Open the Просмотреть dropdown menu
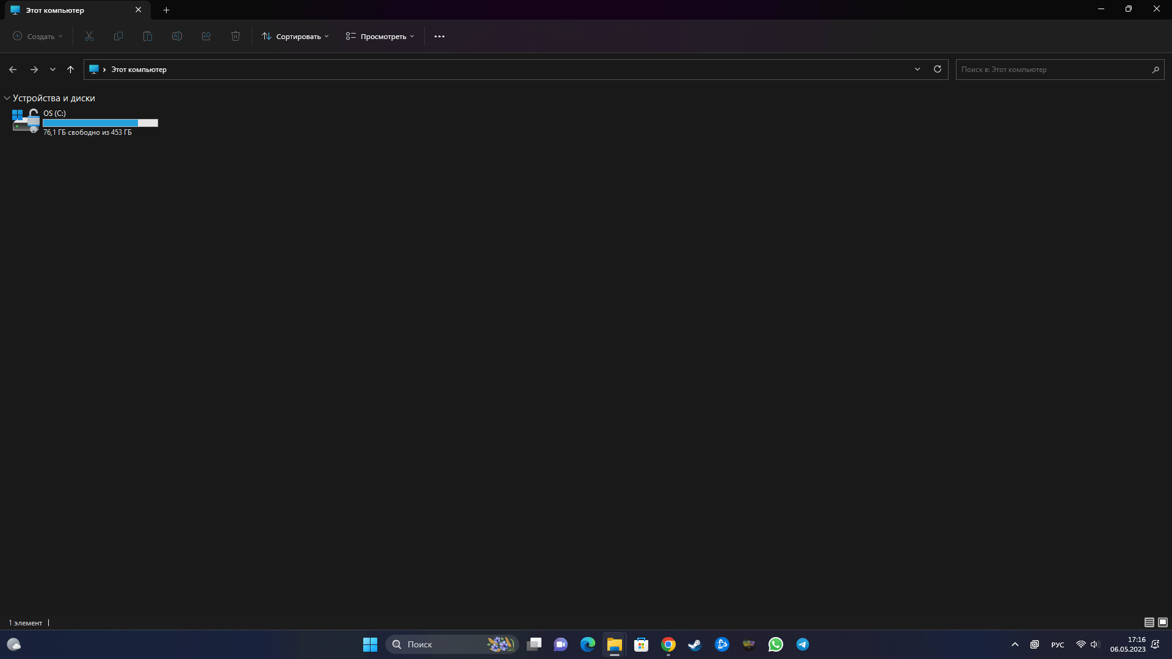This screenshot has width=1172, height=659. click(380, 37)
